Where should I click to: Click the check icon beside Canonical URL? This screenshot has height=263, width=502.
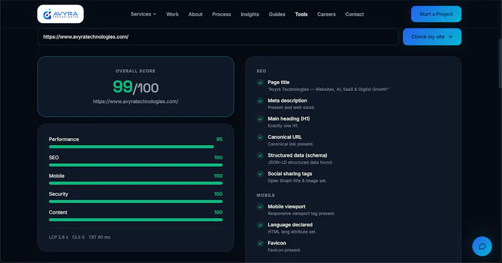(260, 137)
